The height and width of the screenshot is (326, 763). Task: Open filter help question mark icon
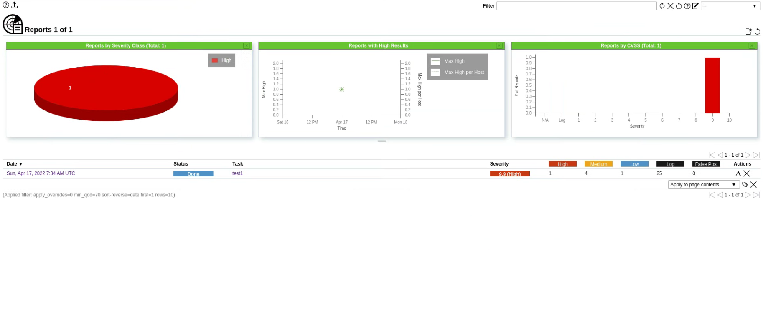click(x=687, y=6)
